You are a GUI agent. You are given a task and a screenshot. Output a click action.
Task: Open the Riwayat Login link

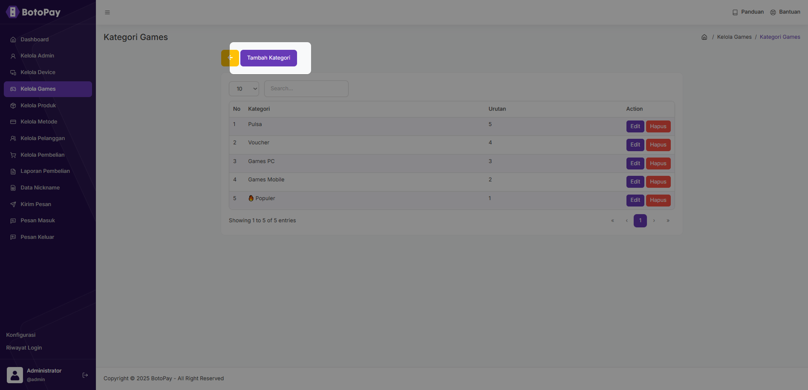[24, 348]
